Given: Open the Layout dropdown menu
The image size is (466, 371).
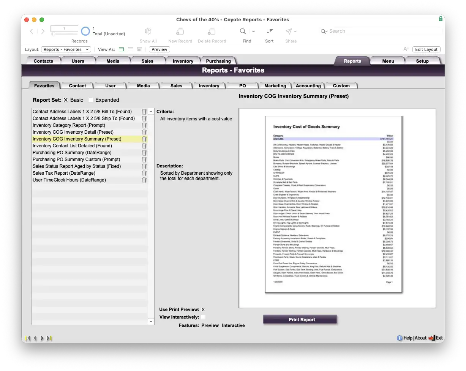Looking at the screenshot, I should click(x=66, y=49).
